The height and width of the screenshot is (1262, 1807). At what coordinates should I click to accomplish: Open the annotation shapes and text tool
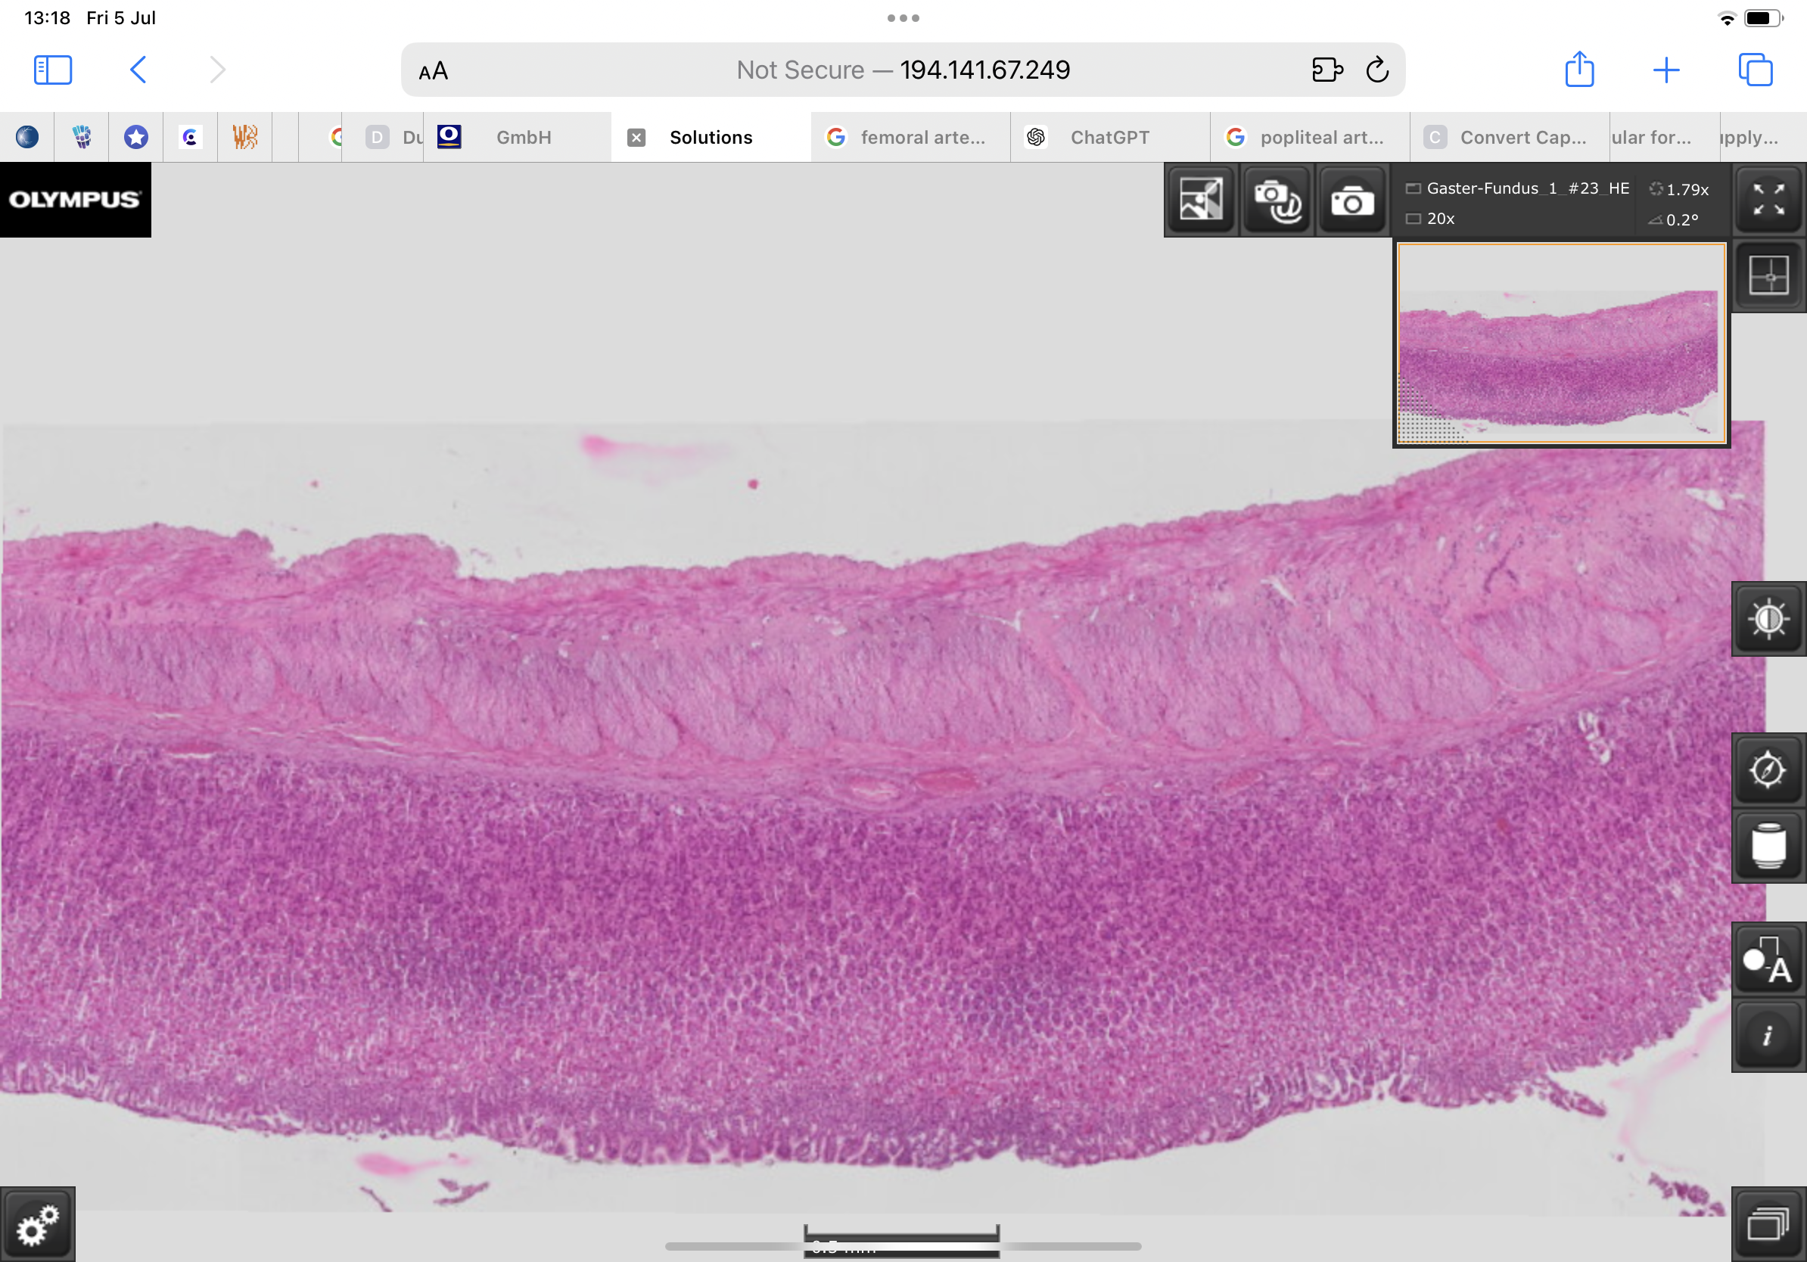pyautogui.click(x=1768, y=960)
